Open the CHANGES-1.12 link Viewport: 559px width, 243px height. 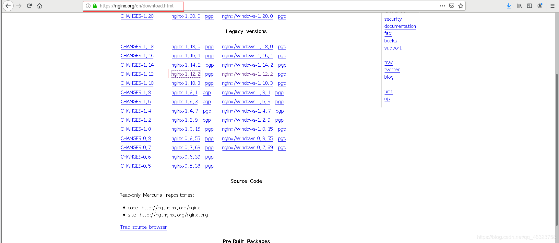pyautogui.click(x=137, y=74)
